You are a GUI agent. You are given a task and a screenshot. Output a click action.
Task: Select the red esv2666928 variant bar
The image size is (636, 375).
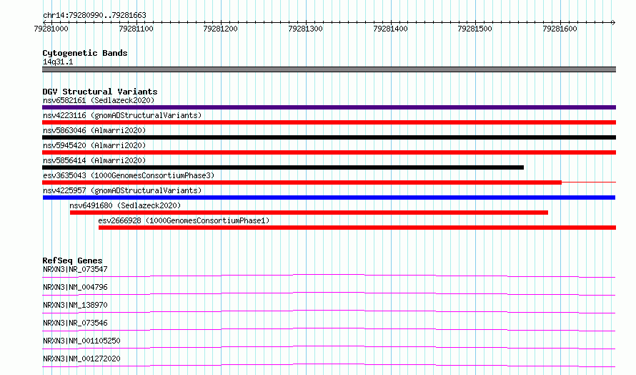[x=357, y=228]
